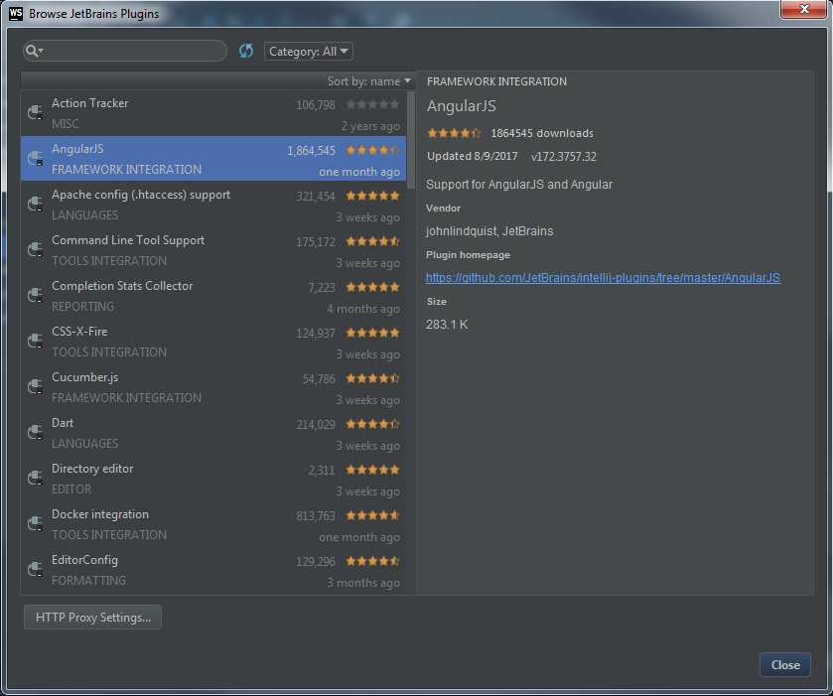The image size is (833, 696).
Task: Open the AngularJS GitHub homepage link
Action: (603, 278)
